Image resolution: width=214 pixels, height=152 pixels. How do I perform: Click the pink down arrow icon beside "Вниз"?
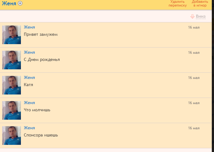(x=192, y=16)
